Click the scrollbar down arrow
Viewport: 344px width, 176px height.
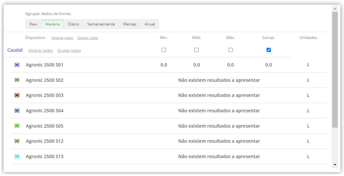[335, 165]
